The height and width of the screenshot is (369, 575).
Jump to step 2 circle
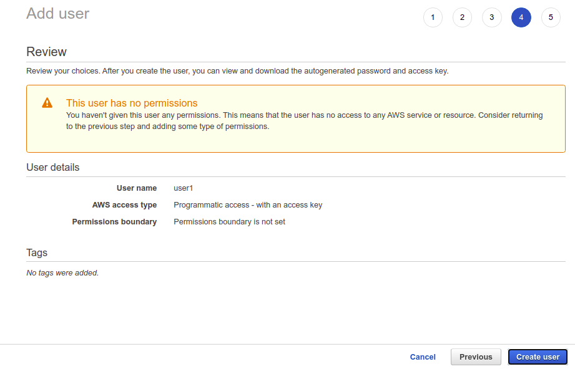pos(462,17)
